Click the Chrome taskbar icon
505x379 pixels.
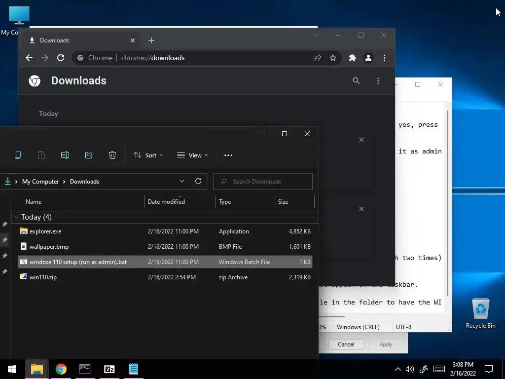[61, 369]
